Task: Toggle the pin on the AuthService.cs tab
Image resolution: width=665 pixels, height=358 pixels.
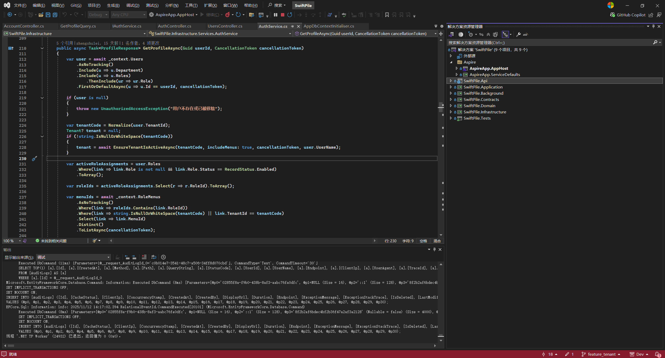Action: pos(292,26)
